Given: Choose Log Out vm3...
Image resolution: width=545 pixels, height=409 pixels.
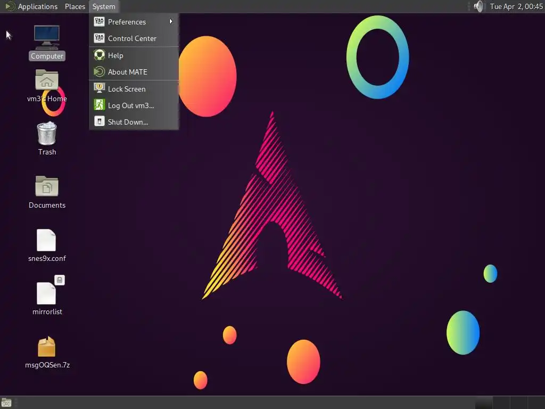Looking at the screenshot, I should coord(134,105).
